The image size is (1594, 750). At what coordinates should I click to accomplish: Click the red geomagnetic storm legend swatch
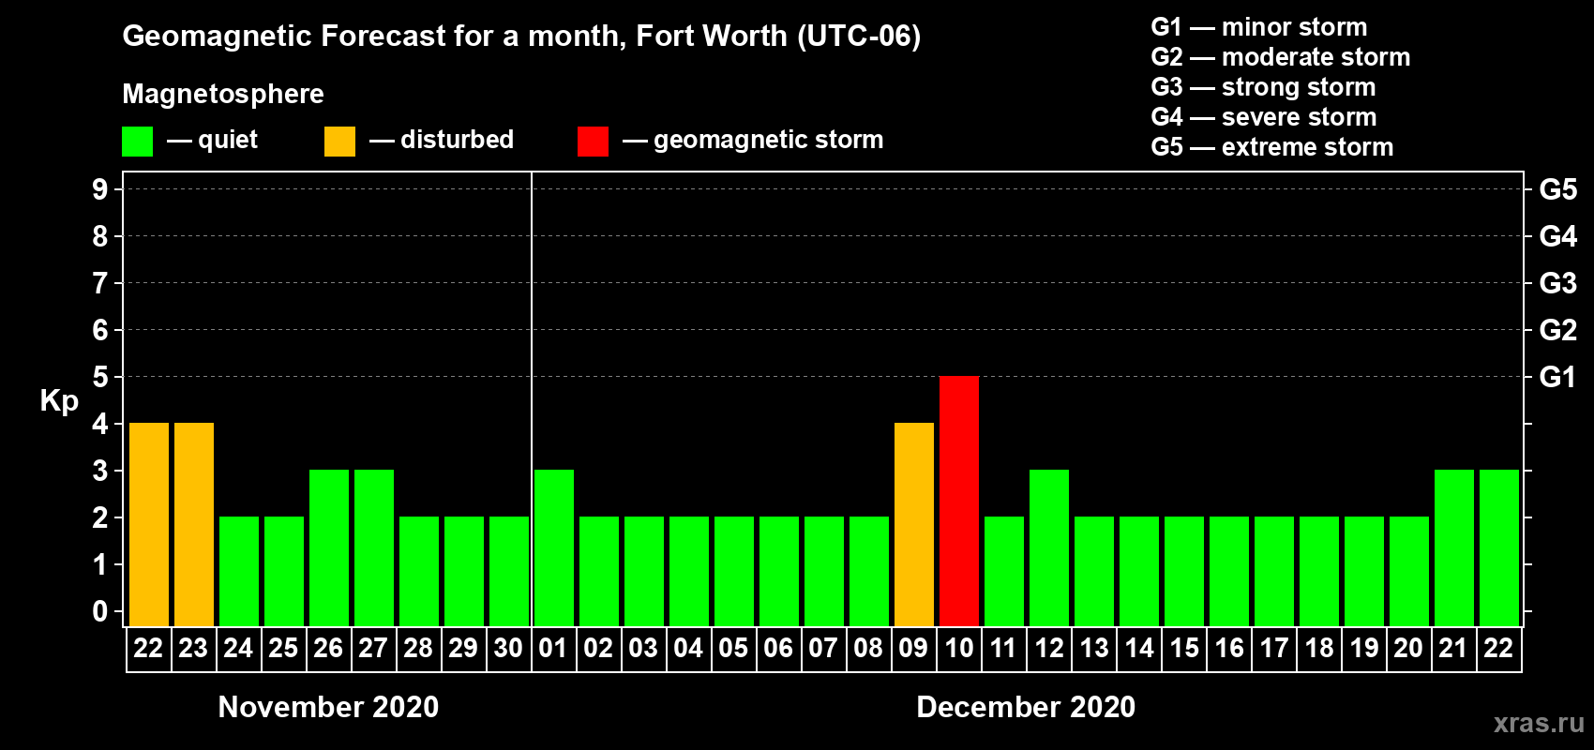[593, 142]
